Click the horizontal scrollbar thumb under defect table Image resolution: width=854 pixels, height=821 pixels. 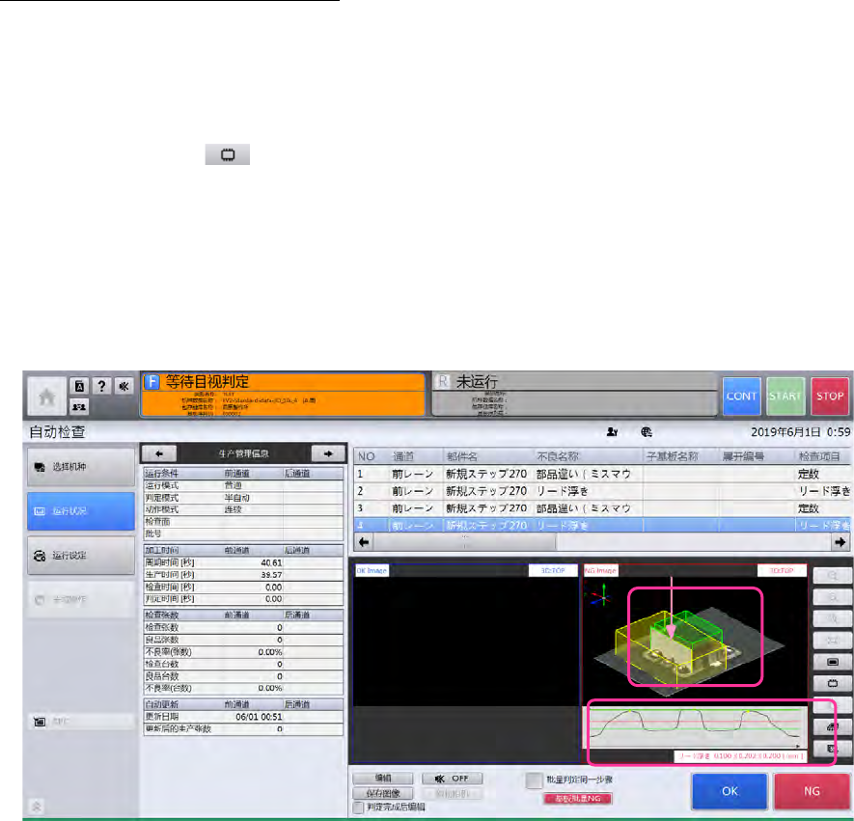pos(464,542)
